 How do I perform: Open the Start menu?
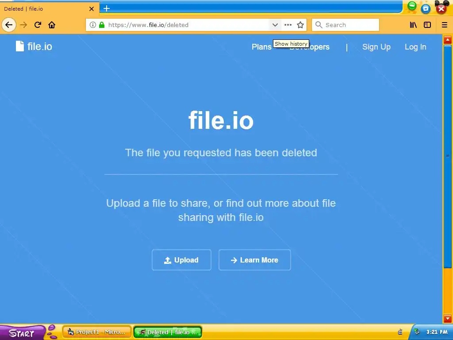22,332
